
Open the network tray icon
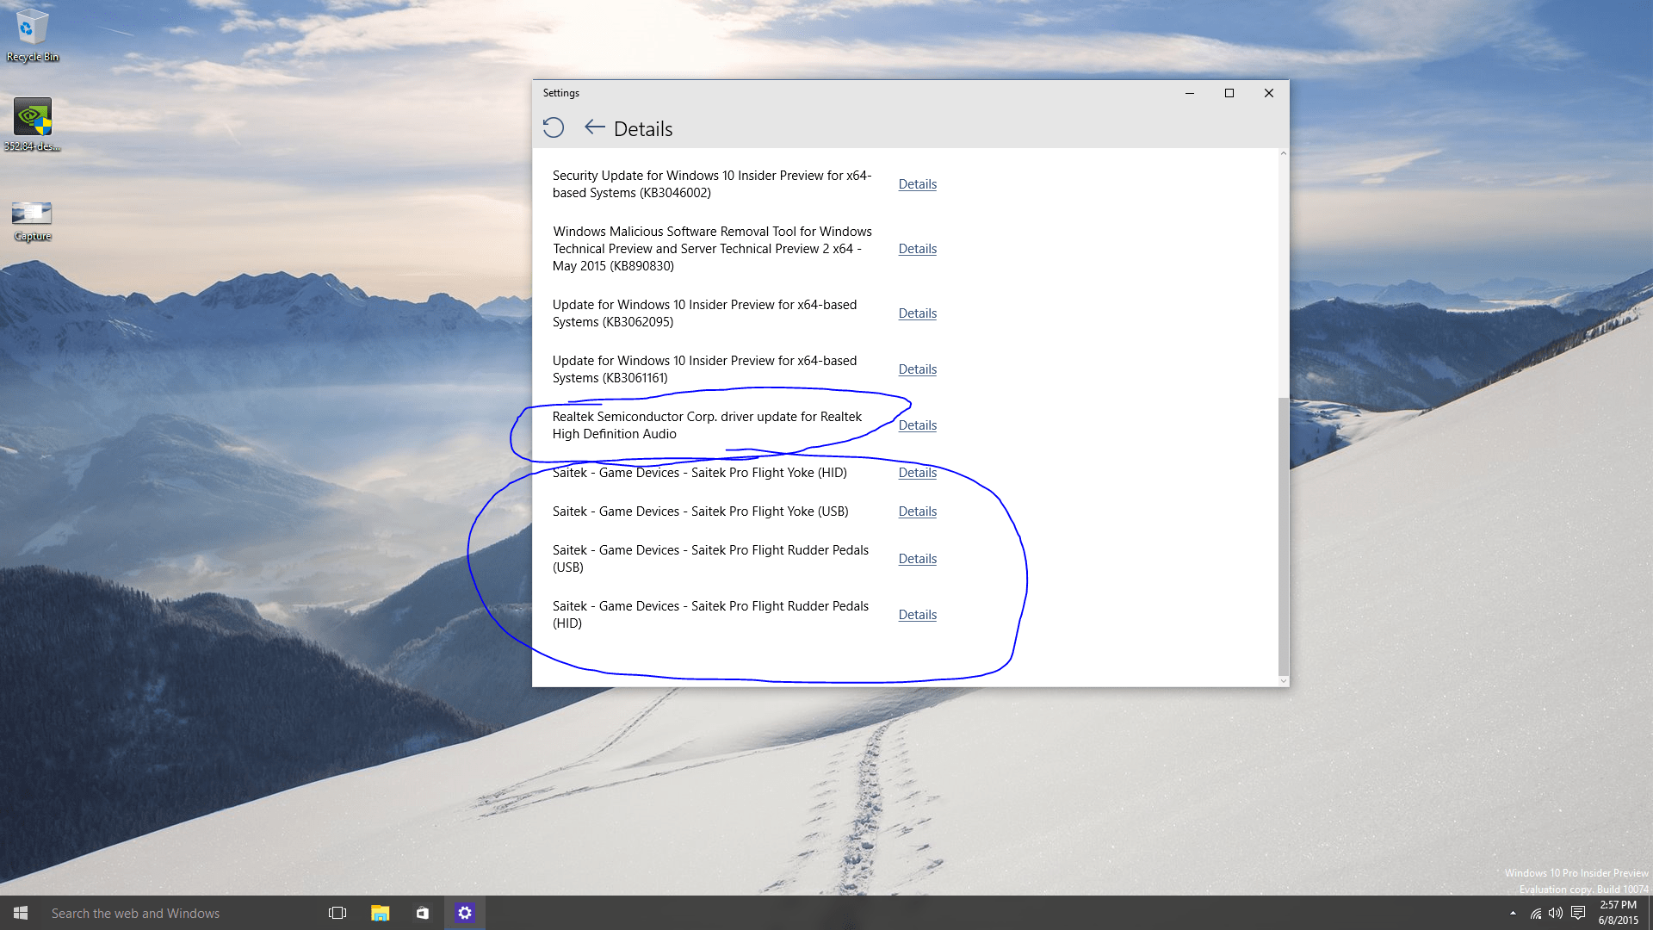tap(1535, 913)
